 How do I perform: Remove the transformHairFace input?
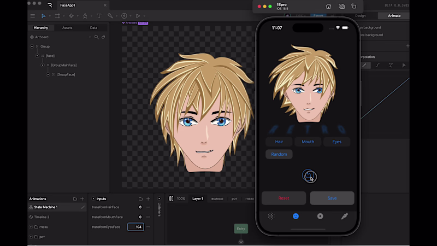(x=148, y=207)
